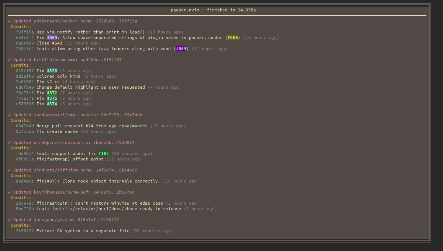Click the highlighted issue #659

click(52, 38)
